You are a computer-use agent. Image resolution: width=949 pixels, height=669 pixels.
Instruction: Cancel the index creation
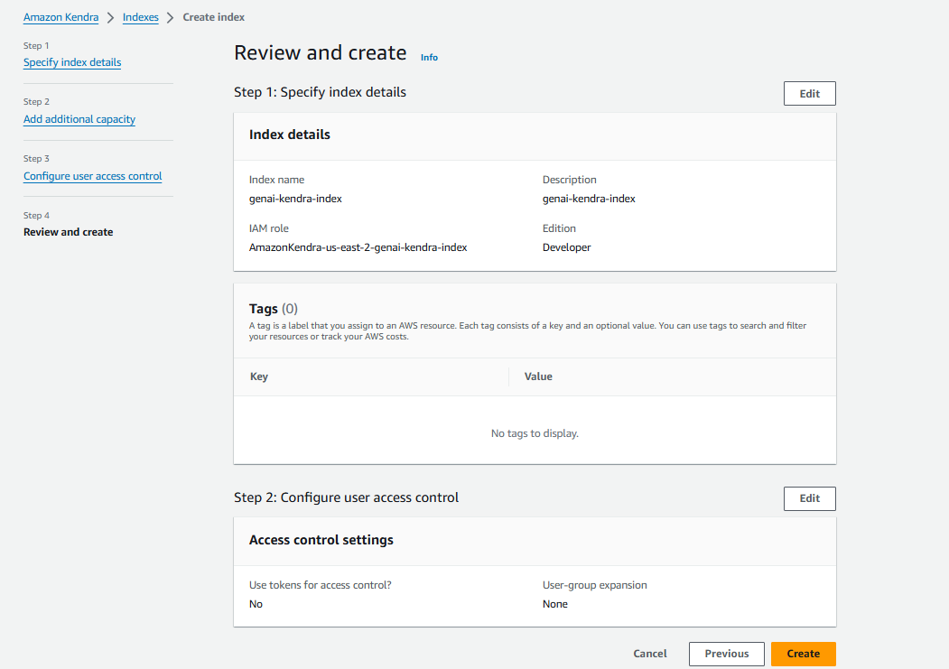(649, 653)
